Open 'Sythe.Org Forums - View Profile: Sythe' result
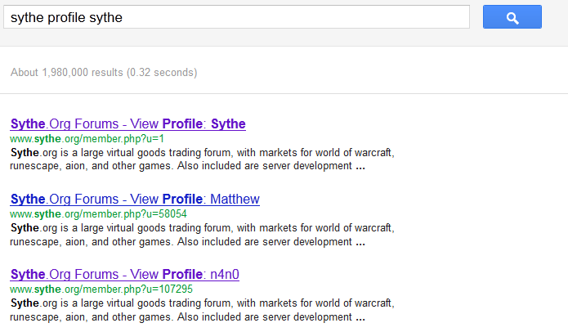Screen dimensions: 568x332 pos(127,124)
